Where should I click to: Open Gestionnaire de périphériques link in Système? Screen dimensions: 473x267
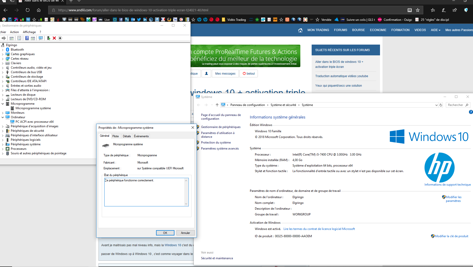pyautogui.click(x=221, y=127)
